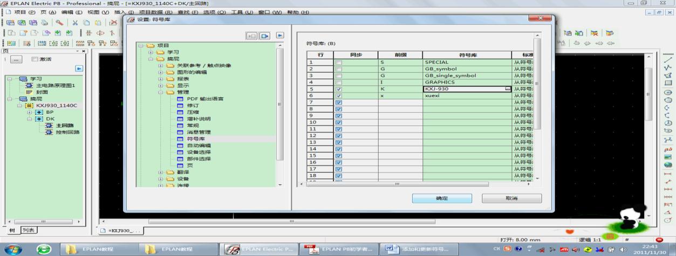The image size is (676, 256).
Task: Open EPLAN P8 PDF in taskbar
Action: click(x=338, y=249)
